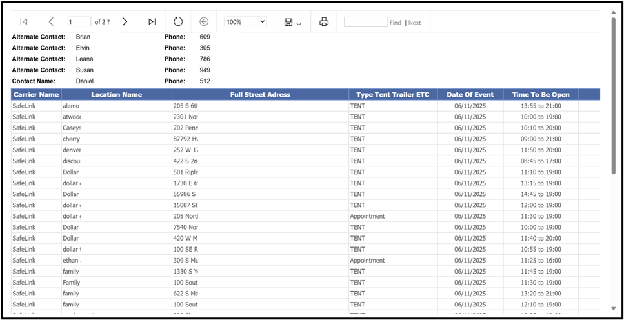The image size is (624, 320).
Task: Click the Next search link
Action: (414, 23)
